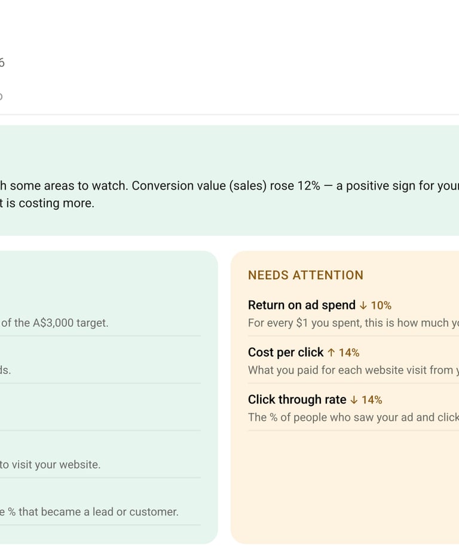
Task: Select the Click through rate metric title
Action: [x=296, y=400]
